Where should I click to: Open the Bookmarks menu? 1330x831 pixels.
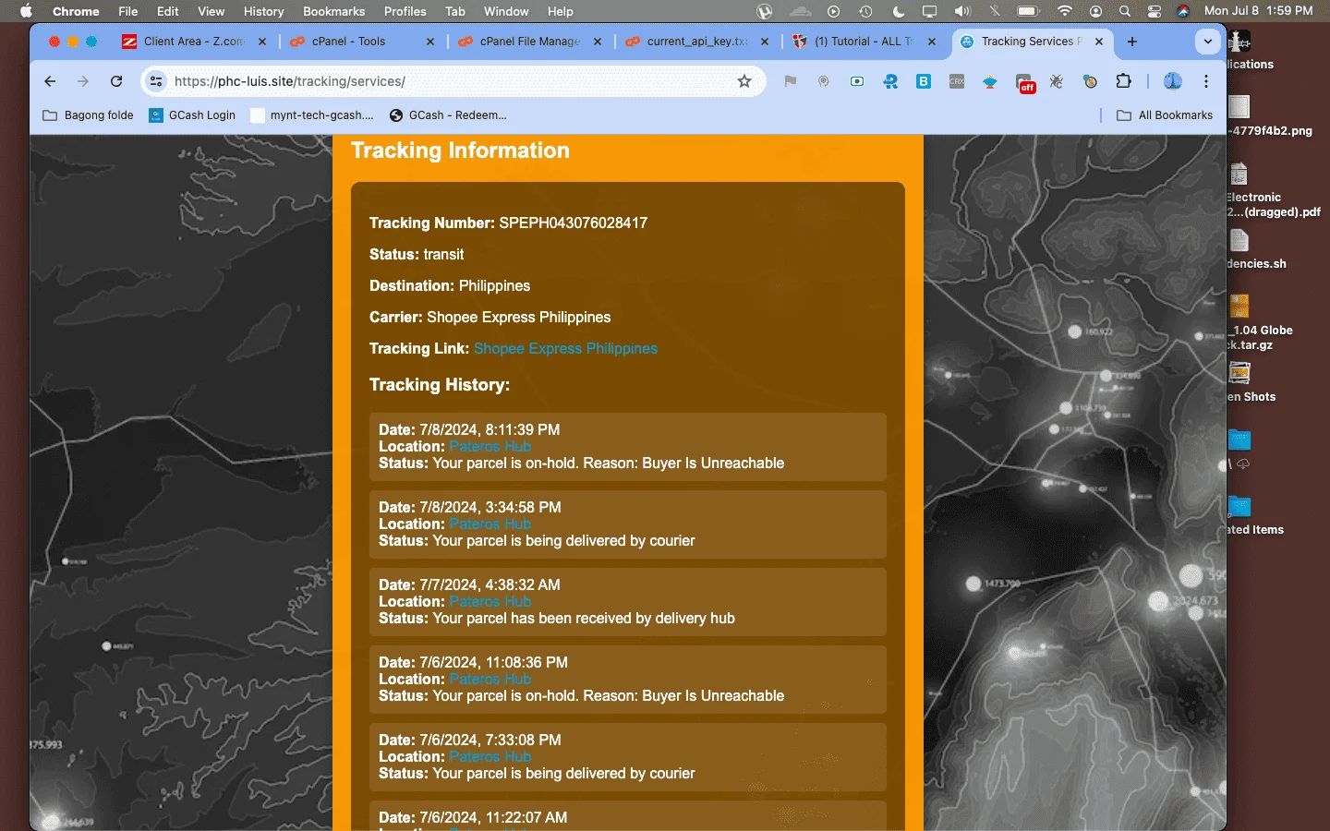pos(334,11)
